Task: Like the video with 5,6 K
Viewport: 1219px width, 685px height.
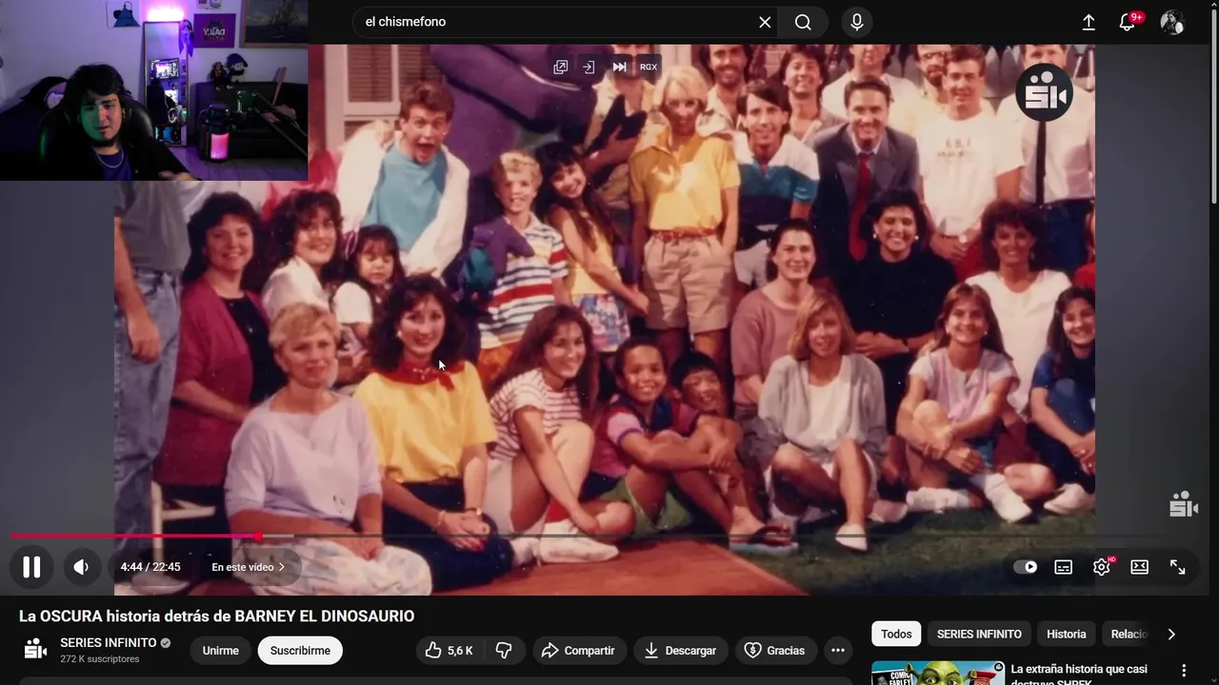Action: 450,651
